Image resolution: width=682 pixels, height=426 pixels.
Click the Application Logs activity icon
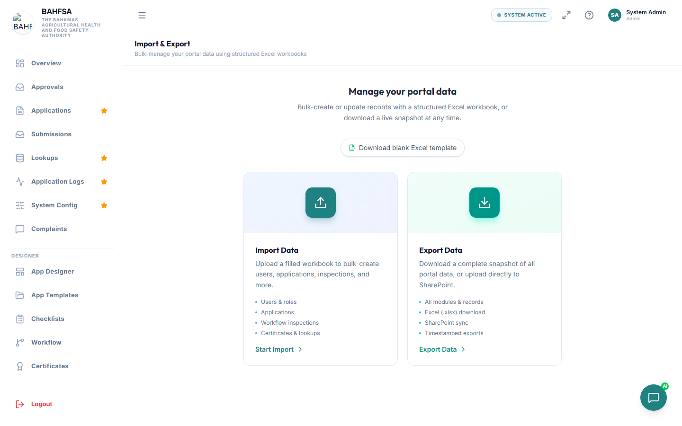point(20,182)
